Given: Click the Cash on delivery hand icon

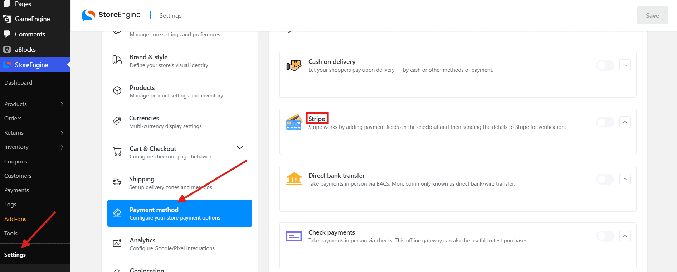Looking at the screenshot, I should [294, 65].
